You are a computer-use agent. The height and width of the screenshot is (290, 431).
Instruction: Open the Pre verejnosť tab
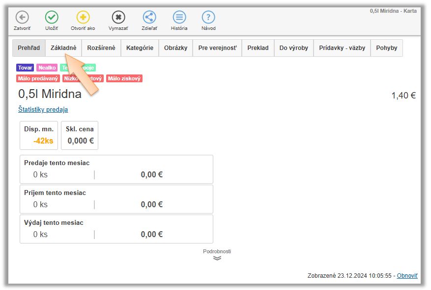point(217,48)
